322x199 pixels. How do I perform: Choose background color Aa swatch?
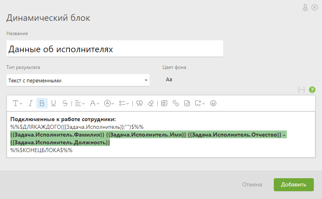(169, 80)
